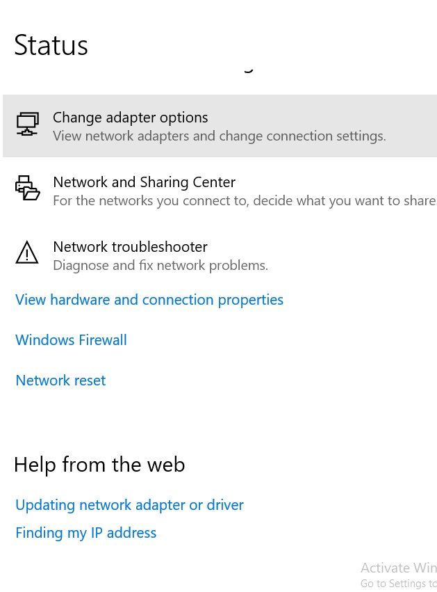Image resolution: width=437 pixels, height=592 pixels.
Task: Open 'Finding my IP address' help link
Action: [x=85, y=533]
